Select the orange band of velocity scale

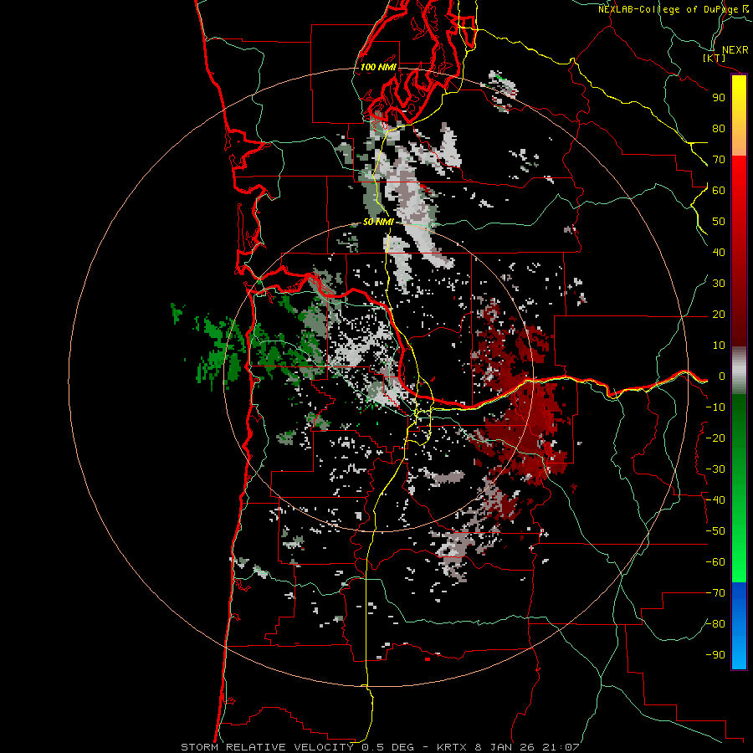(x=739, y=139)
